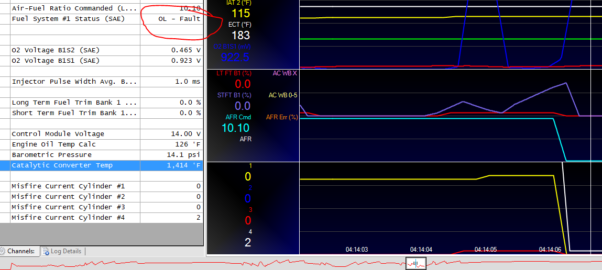
Task: Select the Injector Pulse Width Avg. row
Action: pos(101,82)
